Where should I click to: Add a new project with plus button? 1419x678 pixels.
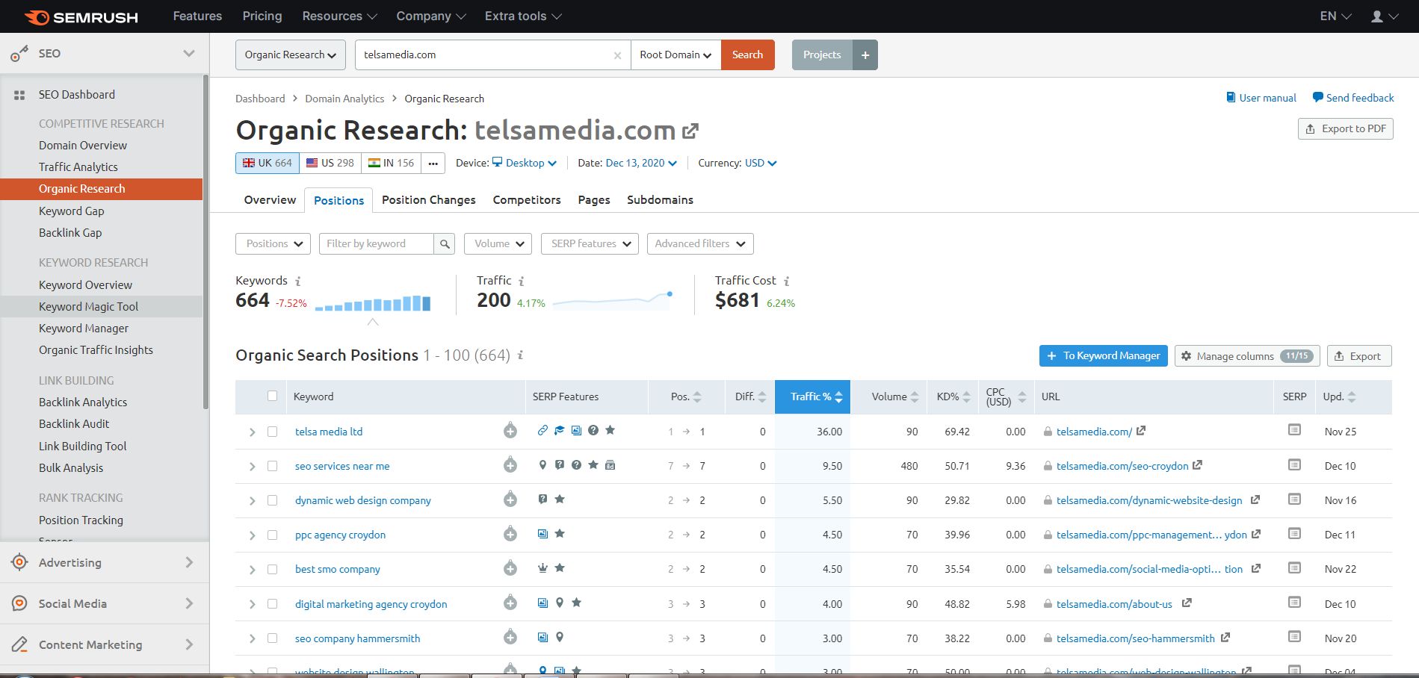[x=865, y=55]
